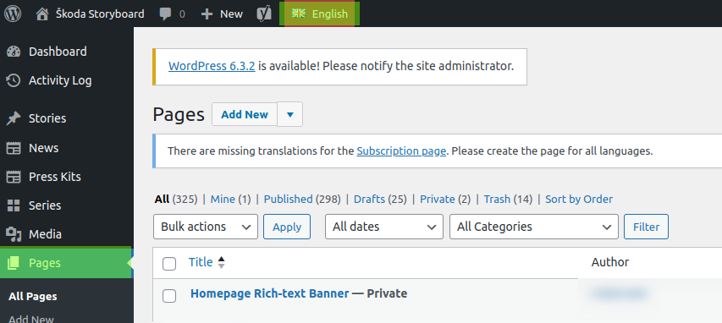Follow the WordPress 6.3.2 link
The image size is (722, 323).
[212, 66]
